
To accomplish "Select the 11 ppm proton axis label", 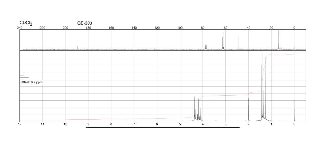I will pos(42,124).
